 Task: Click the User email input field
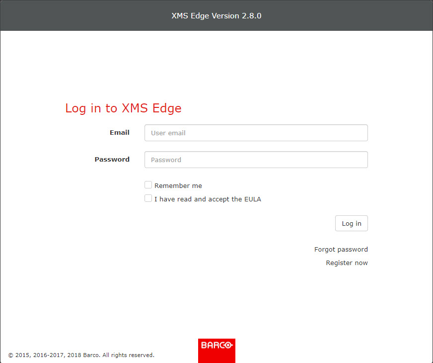click(x=256, y=133)
